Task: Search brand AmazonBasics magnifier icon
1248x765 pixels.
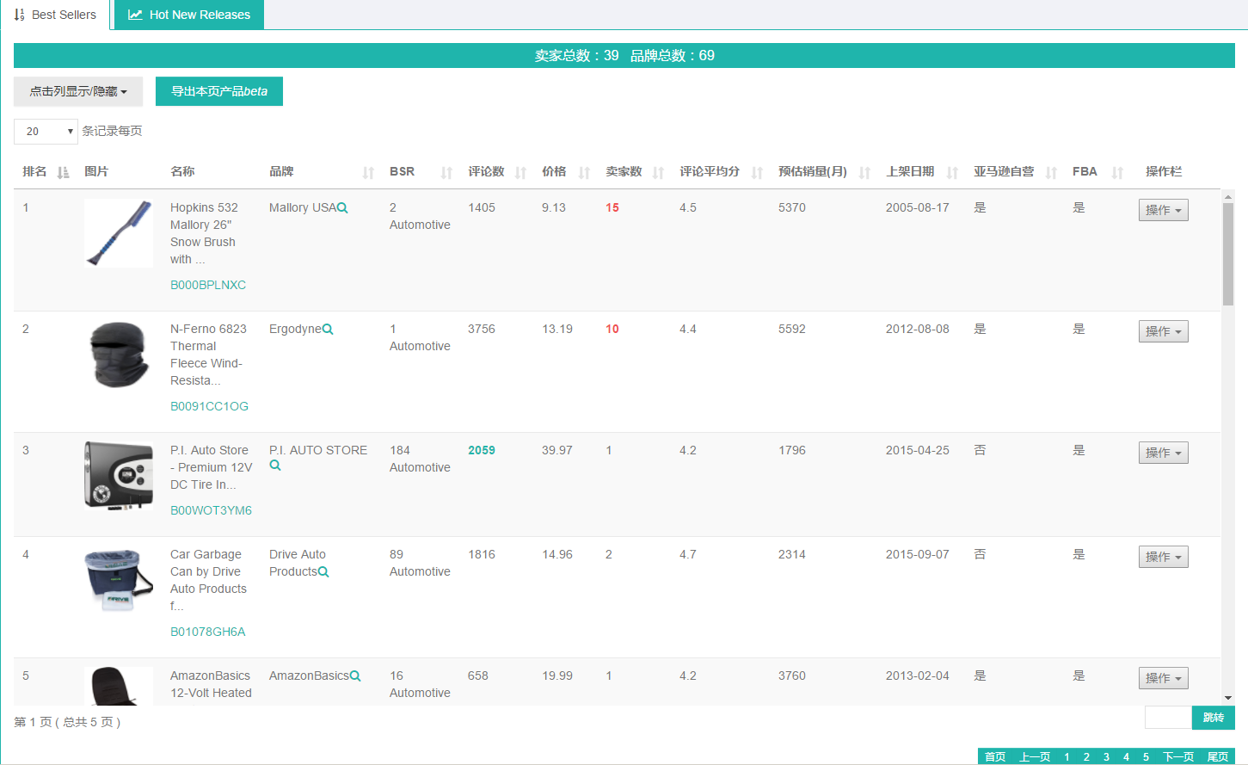Action: [355, 676]
